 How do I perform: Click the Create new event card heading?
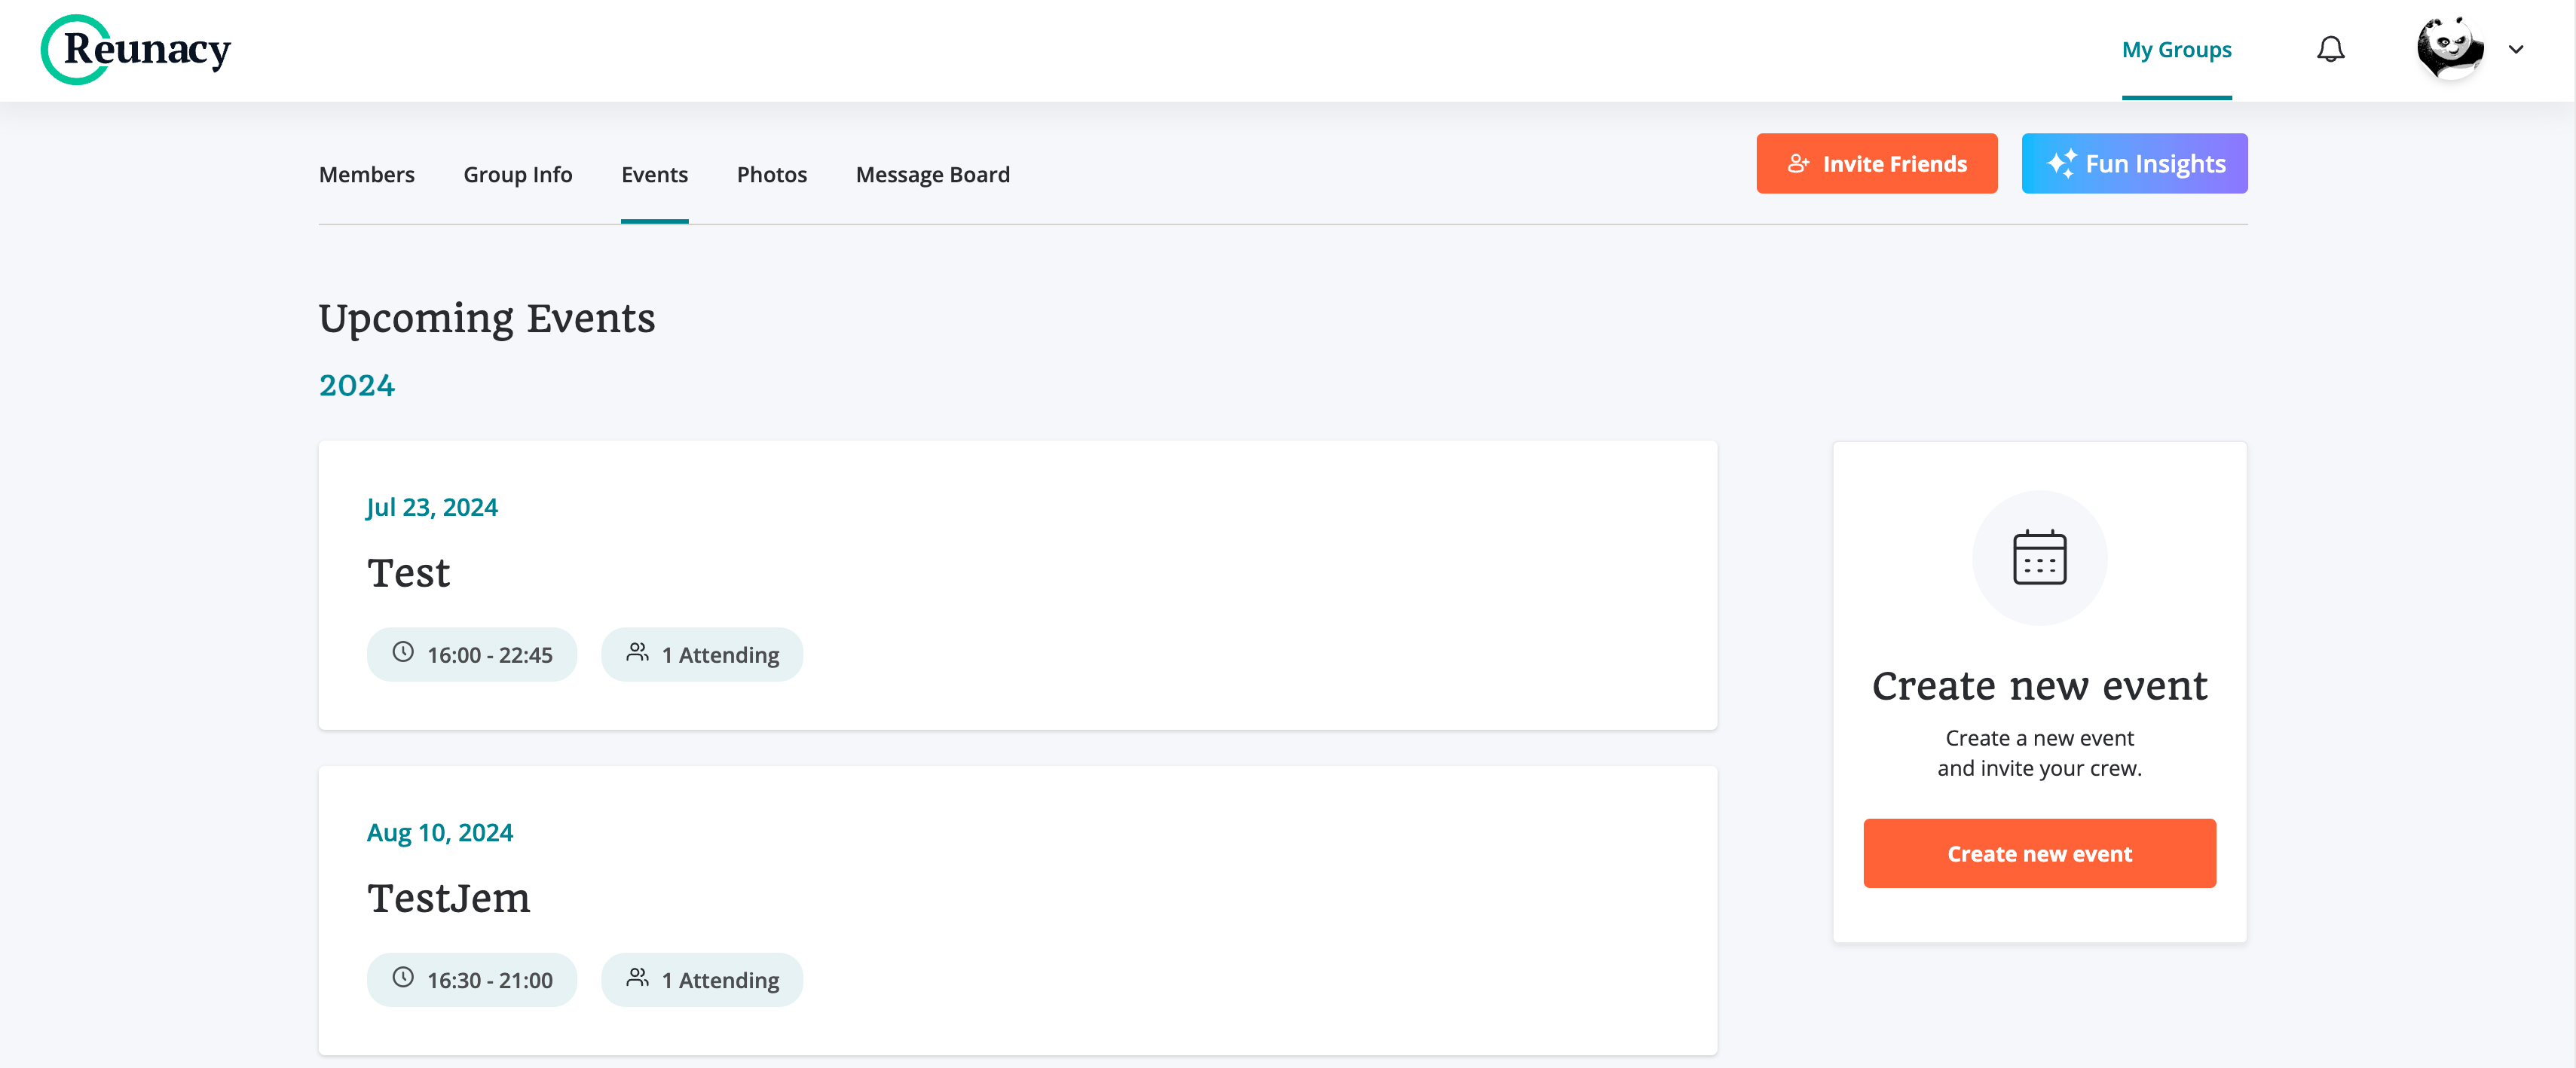2039,686
